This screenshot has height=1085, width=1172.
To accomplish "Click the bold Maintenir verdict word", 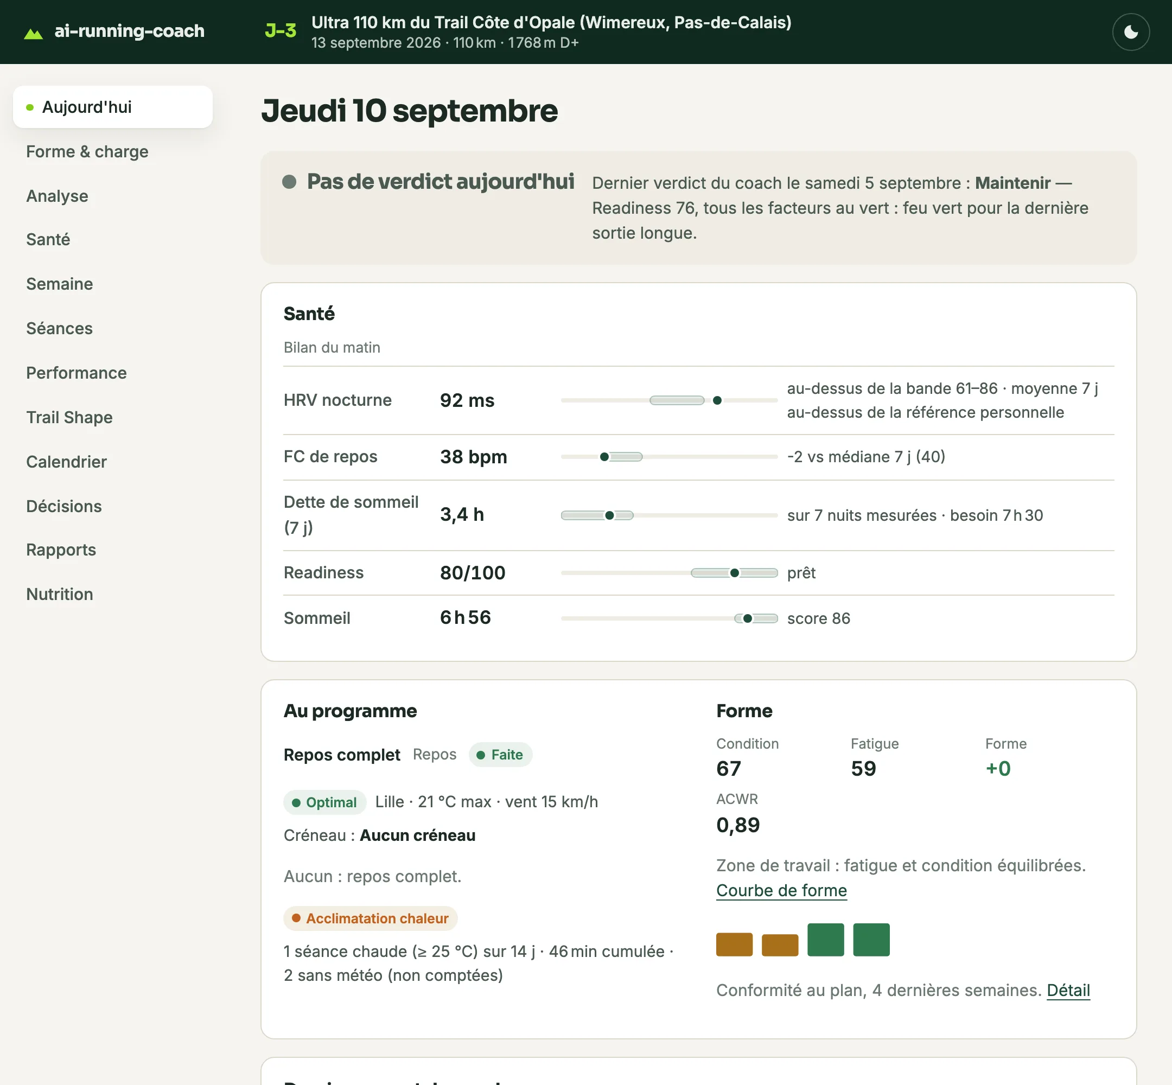I will (x=1012, y=183).
